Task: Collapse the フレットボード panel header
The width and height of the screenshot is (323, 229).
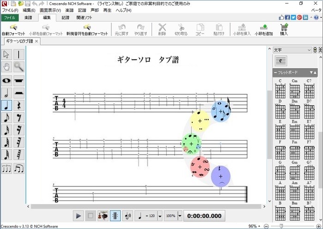Action: click(295, 72)
